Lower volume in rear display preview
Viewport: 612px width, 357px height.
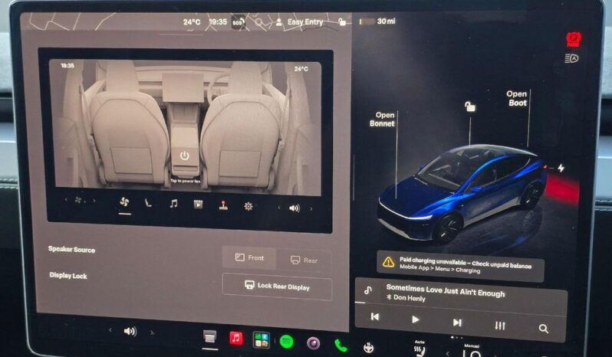278,208
